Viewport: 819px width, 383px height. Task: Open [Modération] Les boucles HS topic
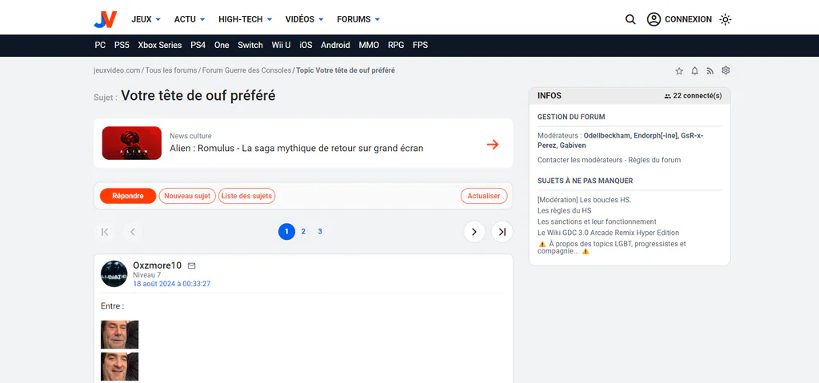[585, 200]
